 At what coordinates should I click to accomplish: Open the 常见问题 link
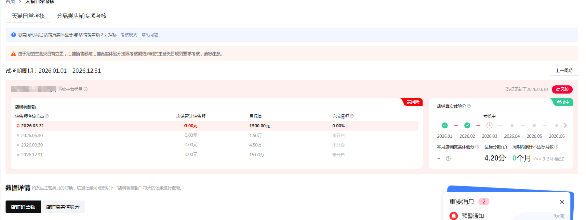click(x=150, y=35)
